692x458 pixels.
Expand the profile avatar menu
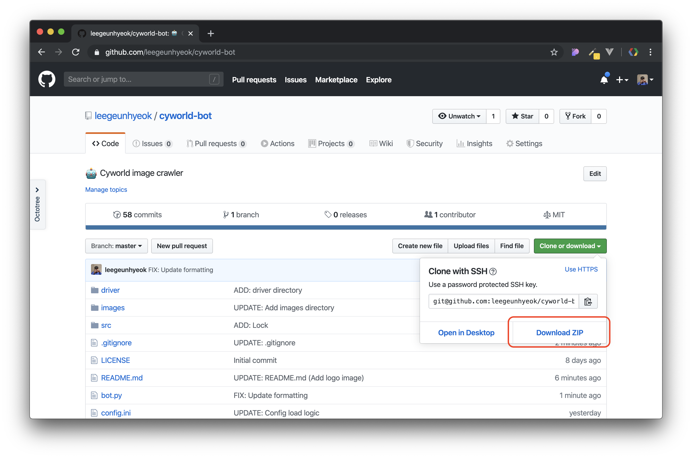(645, 79)
